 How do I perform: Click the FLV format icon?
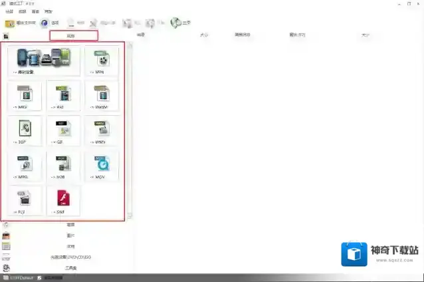(25, 201)
